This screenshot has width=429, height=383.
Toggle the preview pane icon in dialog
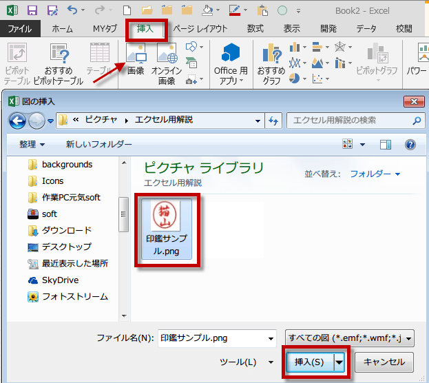coord(386,145)
